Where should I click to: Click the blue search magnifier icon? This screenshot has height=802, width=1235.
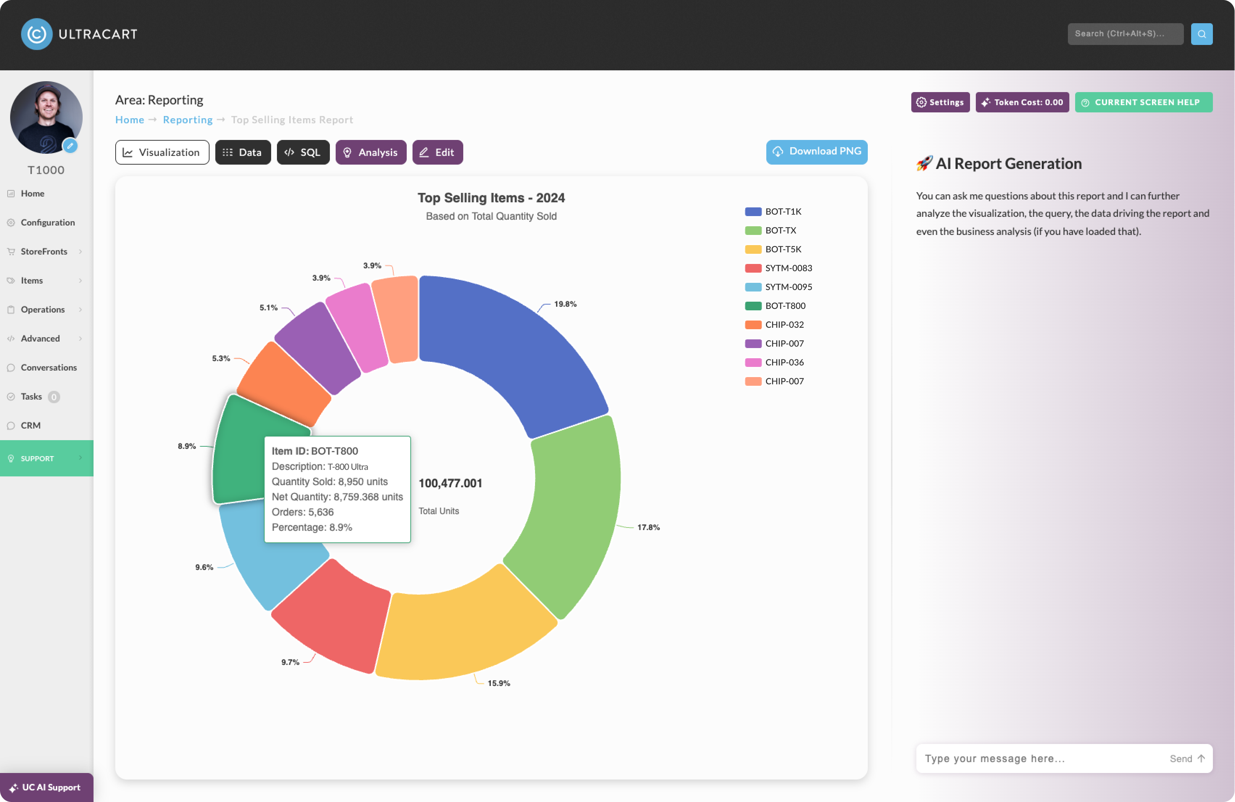(x=1201, y=34)
